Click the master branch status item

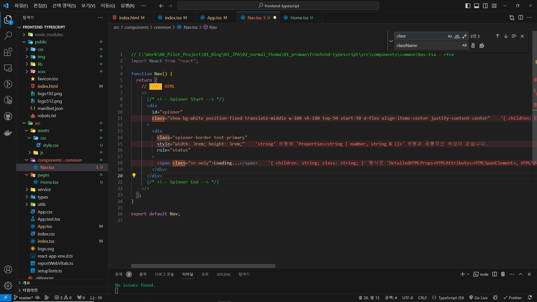click(x=23, y=298)
